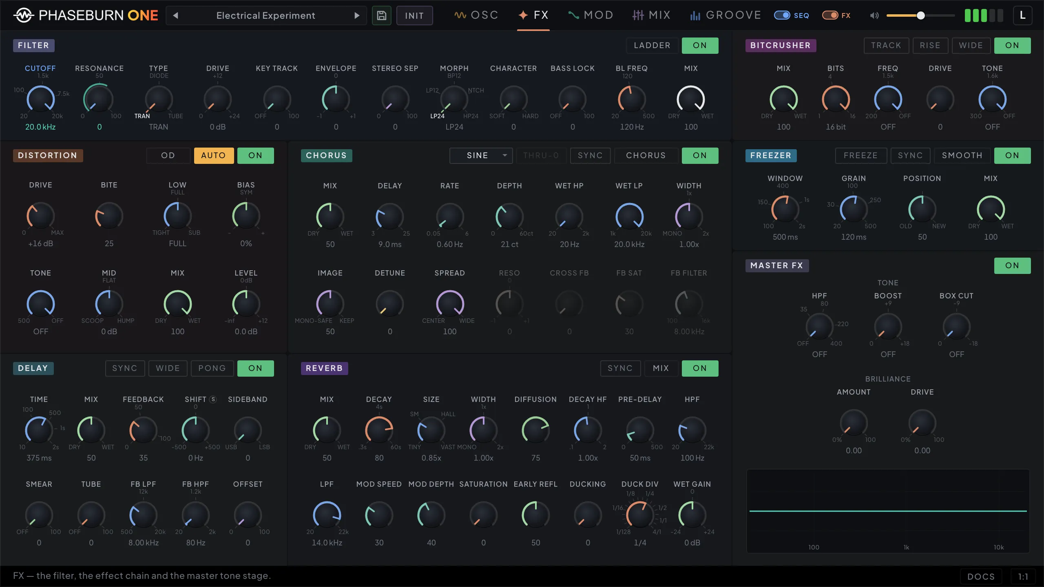Go to the next preset arrow

tap(357, 15)
